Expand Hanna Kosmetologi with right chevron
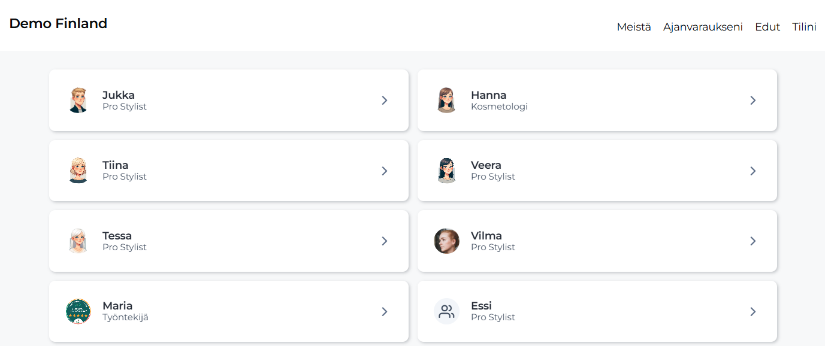The image size is (825, 346). 753,101
